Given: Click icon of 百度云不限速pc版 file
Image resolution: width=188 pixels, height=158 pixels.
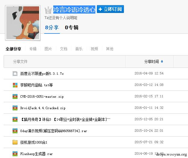Looking at the screenshot, I should click(x=15, y=74).
